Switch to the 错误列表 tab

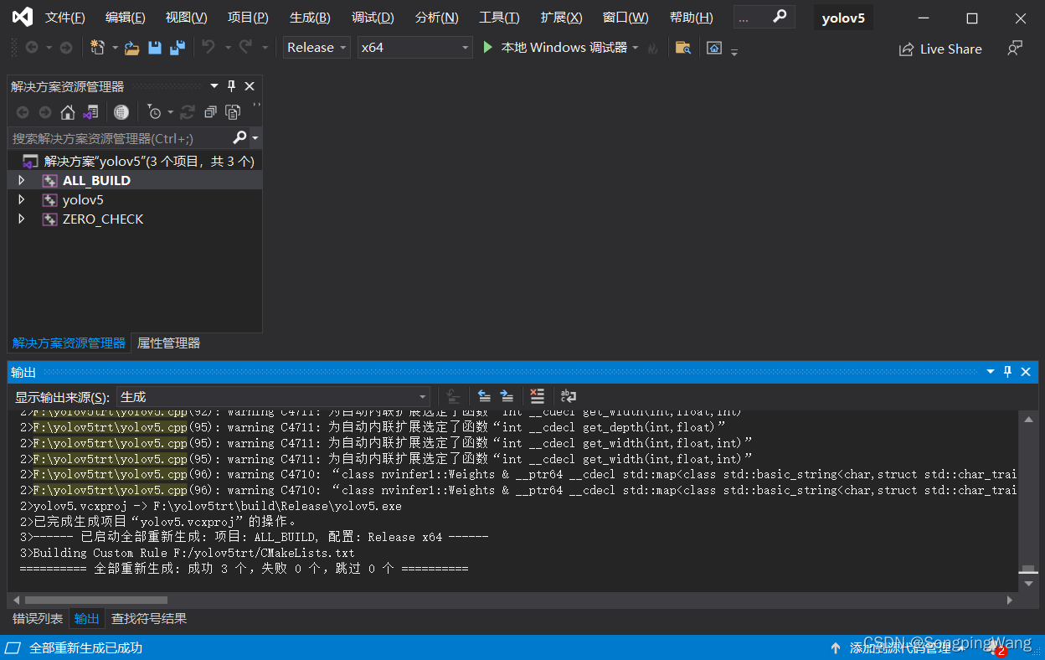[38, 619]
